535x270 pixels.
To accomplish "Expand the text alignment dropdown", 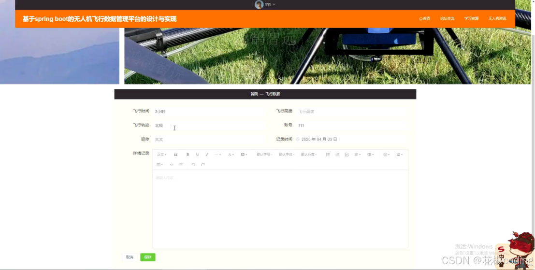I will pos(358,155).
